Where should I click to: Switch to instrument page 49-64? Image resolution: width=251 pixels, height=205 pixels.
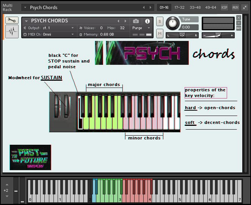(211, 7)
